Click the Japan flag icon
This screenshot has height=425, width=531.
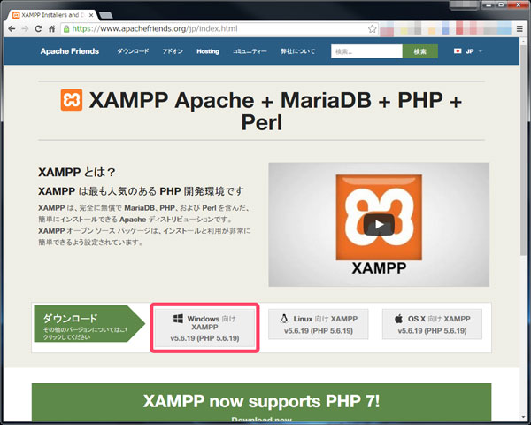click(x=458, y=51)
